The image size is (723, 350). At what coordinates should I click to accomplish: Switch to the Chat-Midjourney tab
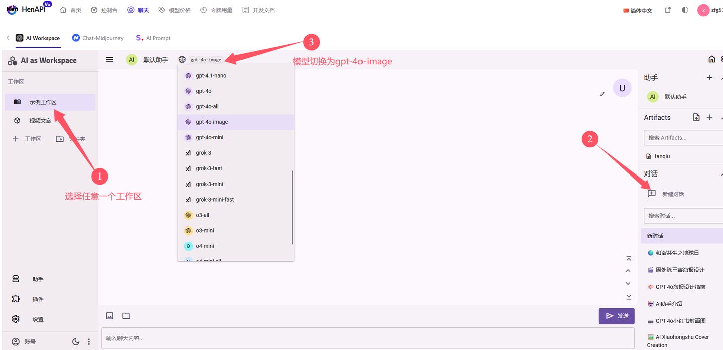pos(97,38)
